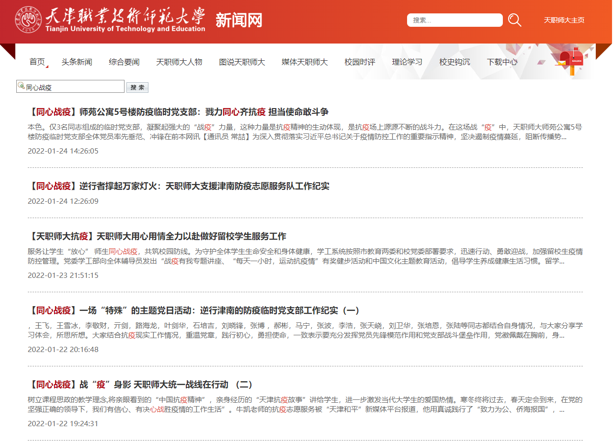Click the small icon inside the keyword search box
Screen dimensions: 613x441
pos(21,86)
